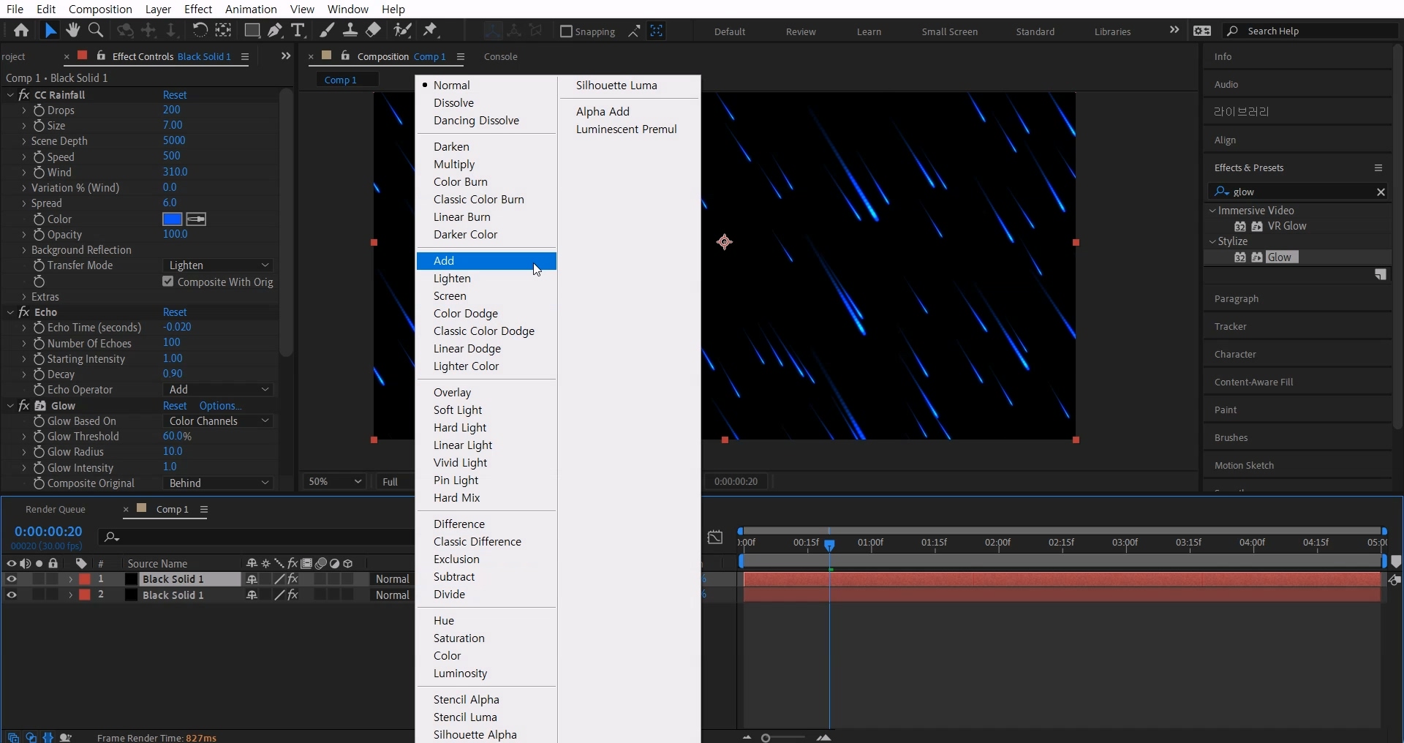Select the Type text tool
This screenshot has width=1404, height=743.
(x=298, y=31)
